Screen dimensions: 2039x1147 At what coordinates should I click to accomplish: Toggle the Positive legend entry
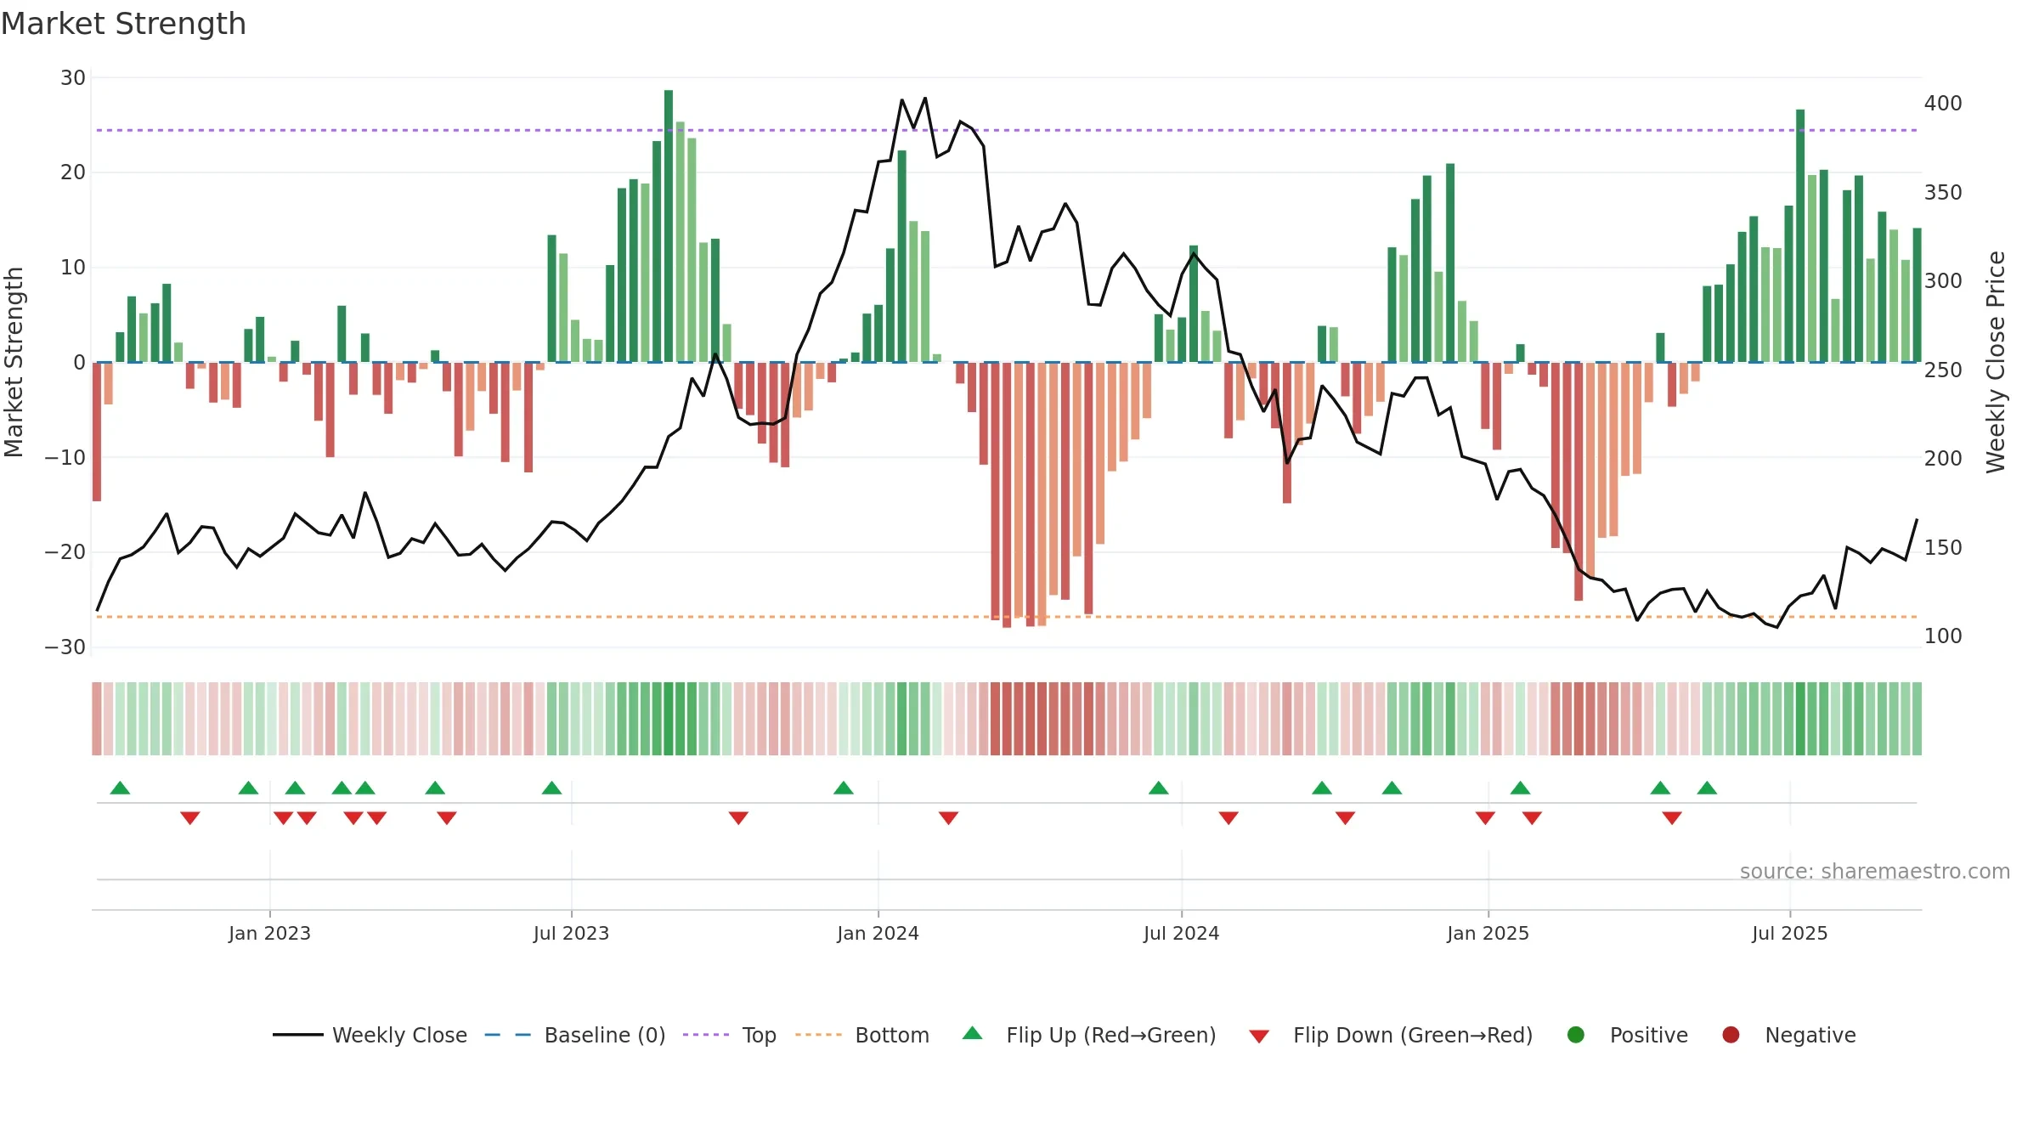(1627, 1035)
